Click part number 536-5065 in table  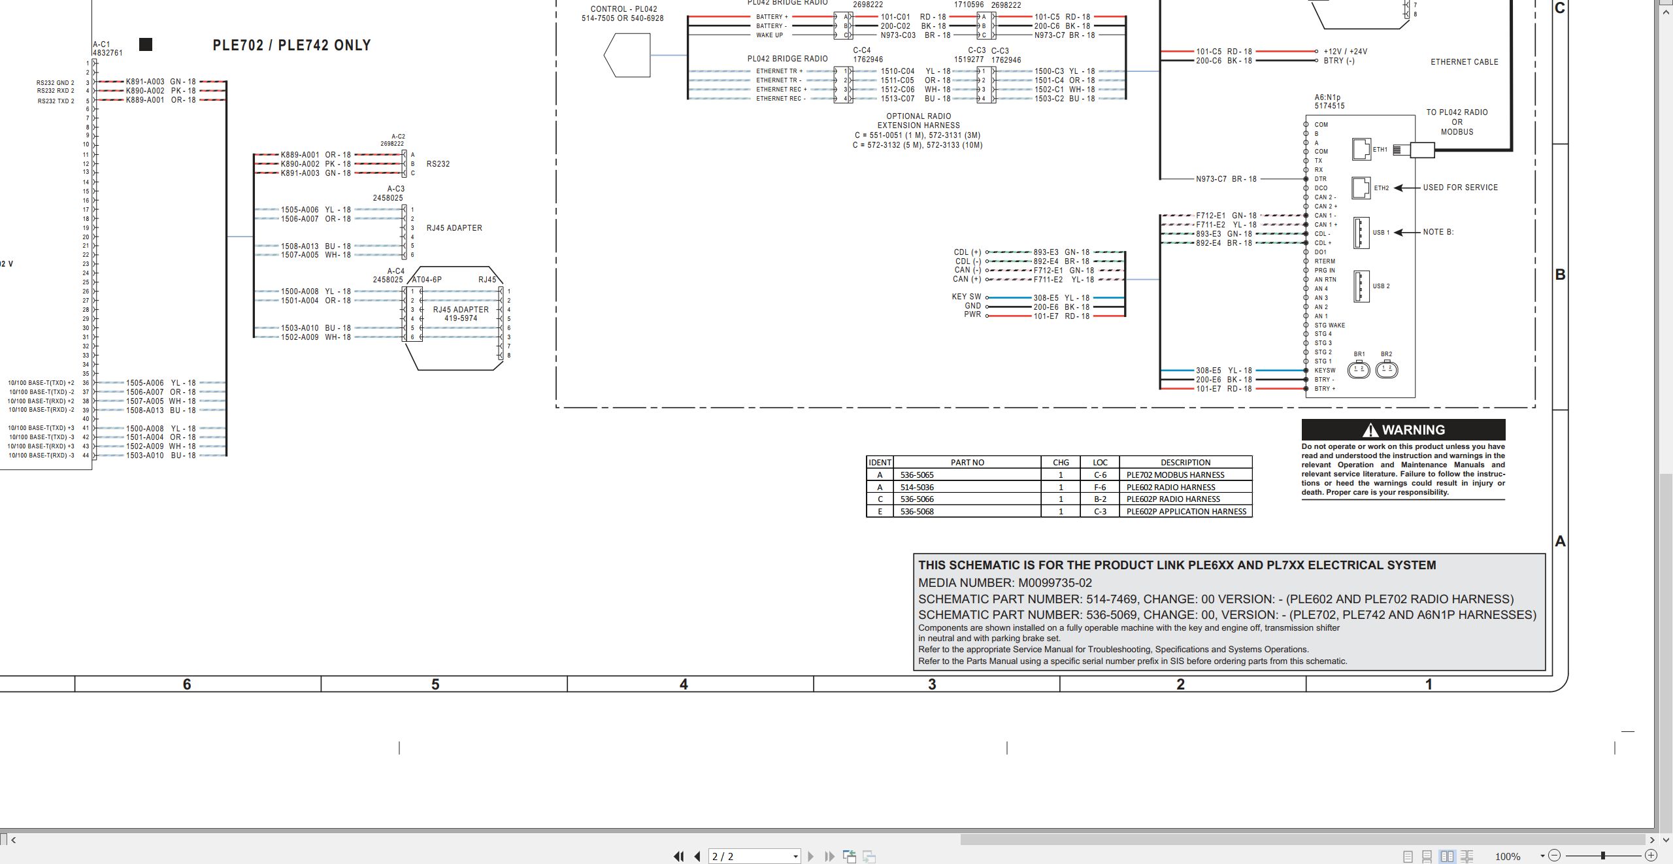[917, 475]
